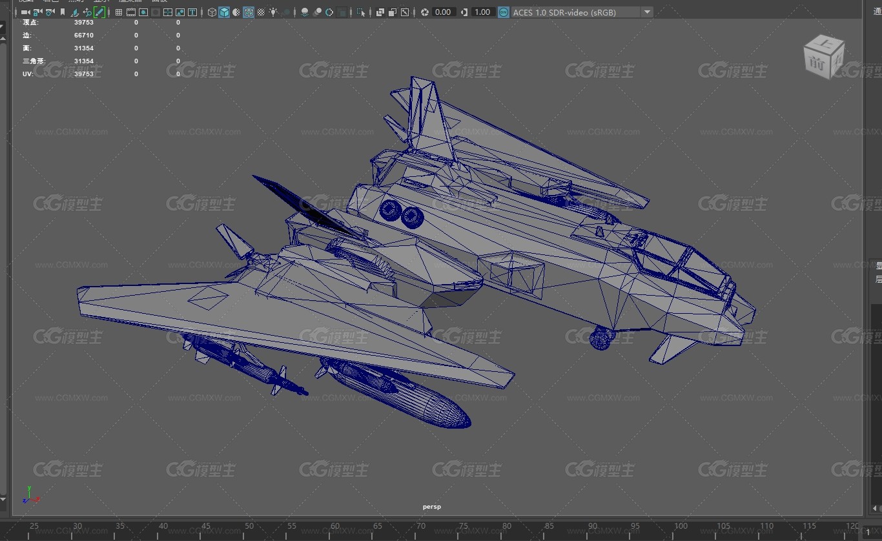Screen dimensions: 882x541
Task: Click the 边 edge count 66710
Action: click(84, 36)
